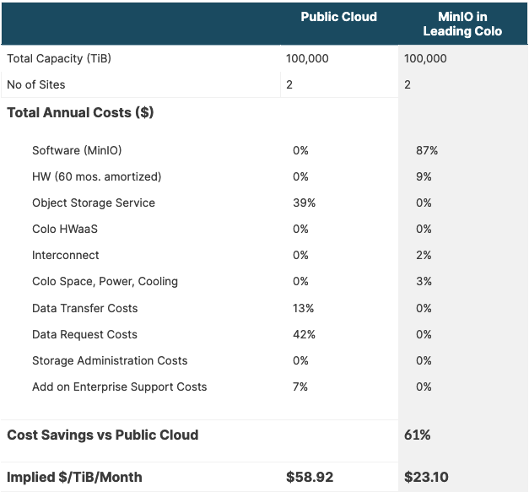Click the $58.92 Public Cloud value

(x=310, y=477)
